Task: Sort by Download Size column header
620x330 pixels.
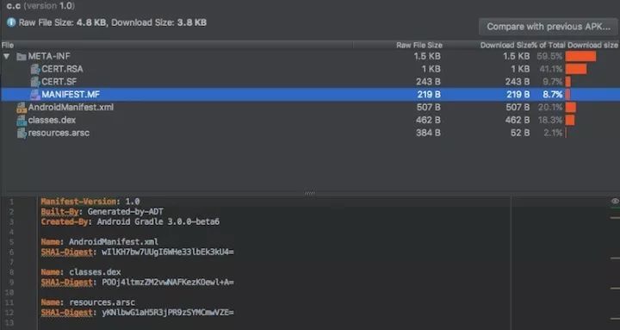Action: click(505, 45)
